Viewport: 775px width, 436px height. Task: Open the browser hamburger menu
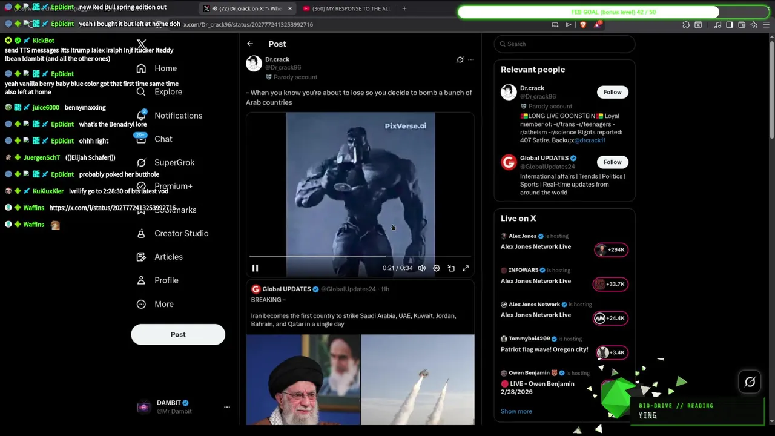tap(766, 25)
